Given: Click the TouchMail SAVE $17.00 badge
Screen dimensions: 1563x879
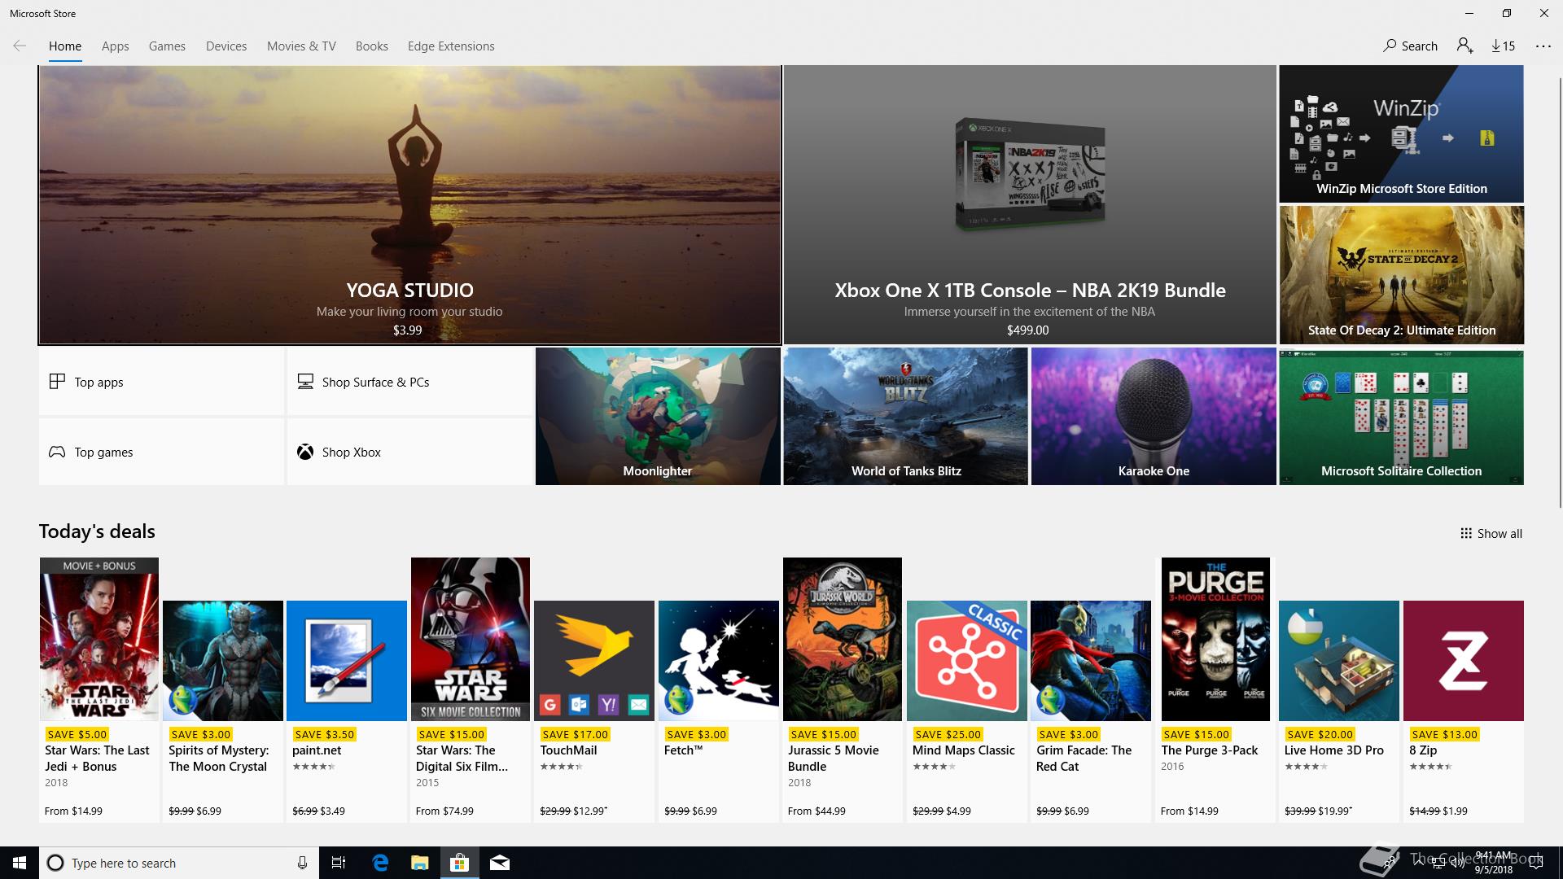Looking at the screenshot, I should (576, 734).
